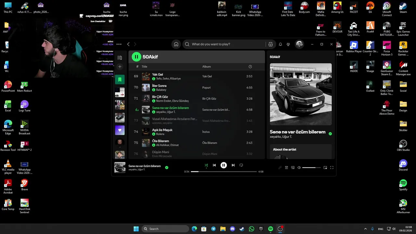Image resolution: width=416 pixels, height=234 pixels.
Task: Toggle saved checkmark beside right-panel song title
Action: coord(330,134)
